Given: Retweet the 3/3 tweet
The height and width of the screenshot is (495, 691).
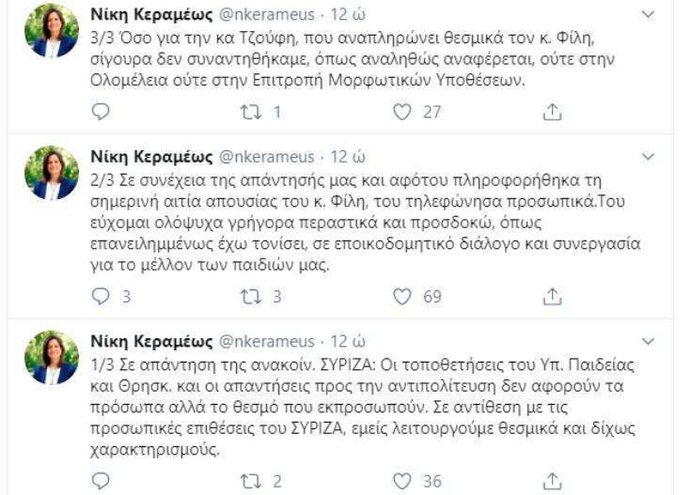Looking at the screenshot, I should [x=251, y=113].
